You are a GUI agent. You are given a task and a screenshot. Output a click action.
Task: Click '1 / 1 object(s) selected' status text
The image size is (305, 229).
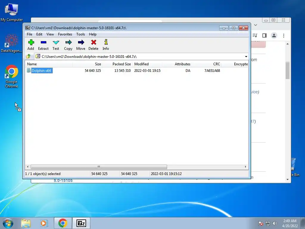(43, 174)
